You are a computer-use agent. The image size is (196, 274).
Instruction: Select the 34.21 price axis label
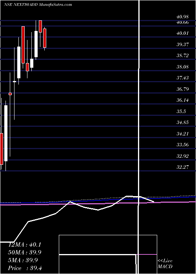(x=183, y=134)
